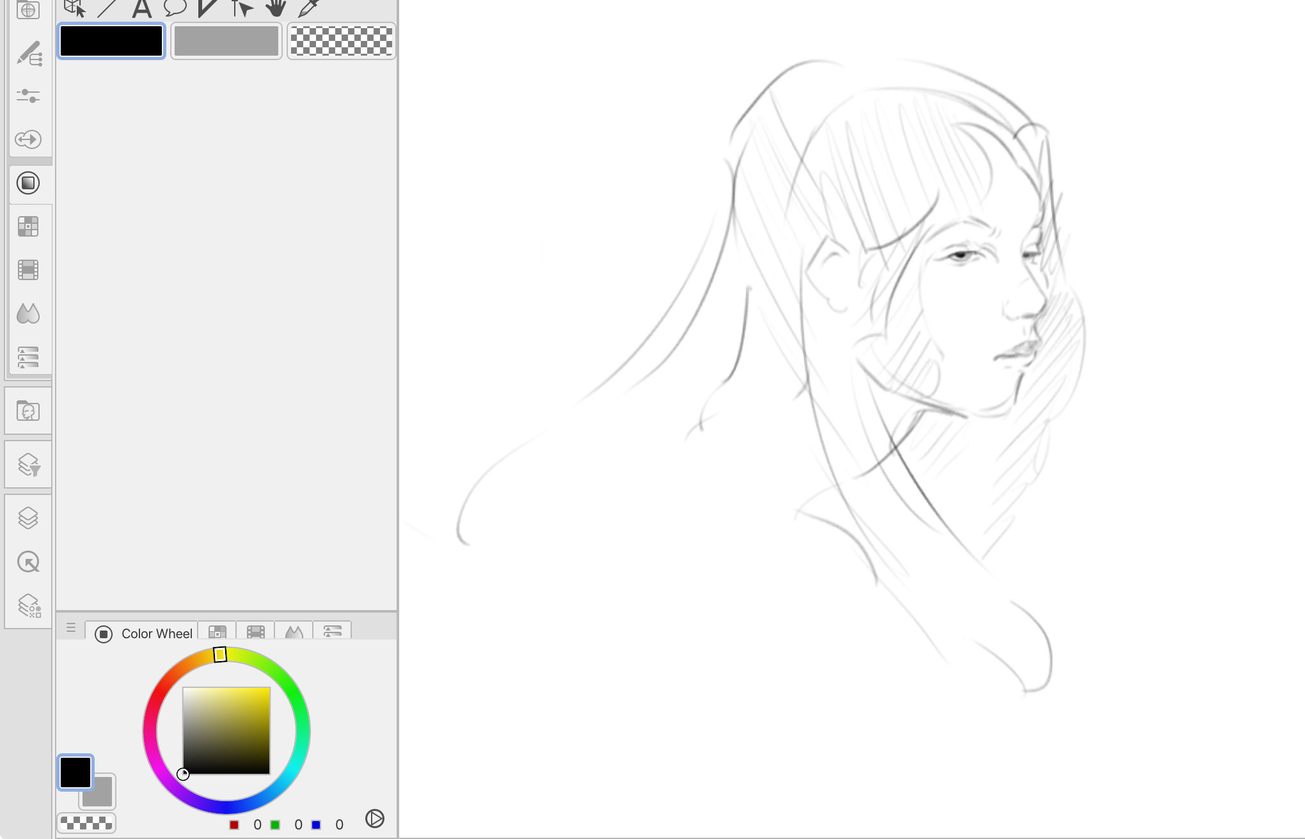Screen dimensions: 1305x839
Task: Open the Sub Tool detail pen icon
Action: pyautogui.click(x=29, y=54)
